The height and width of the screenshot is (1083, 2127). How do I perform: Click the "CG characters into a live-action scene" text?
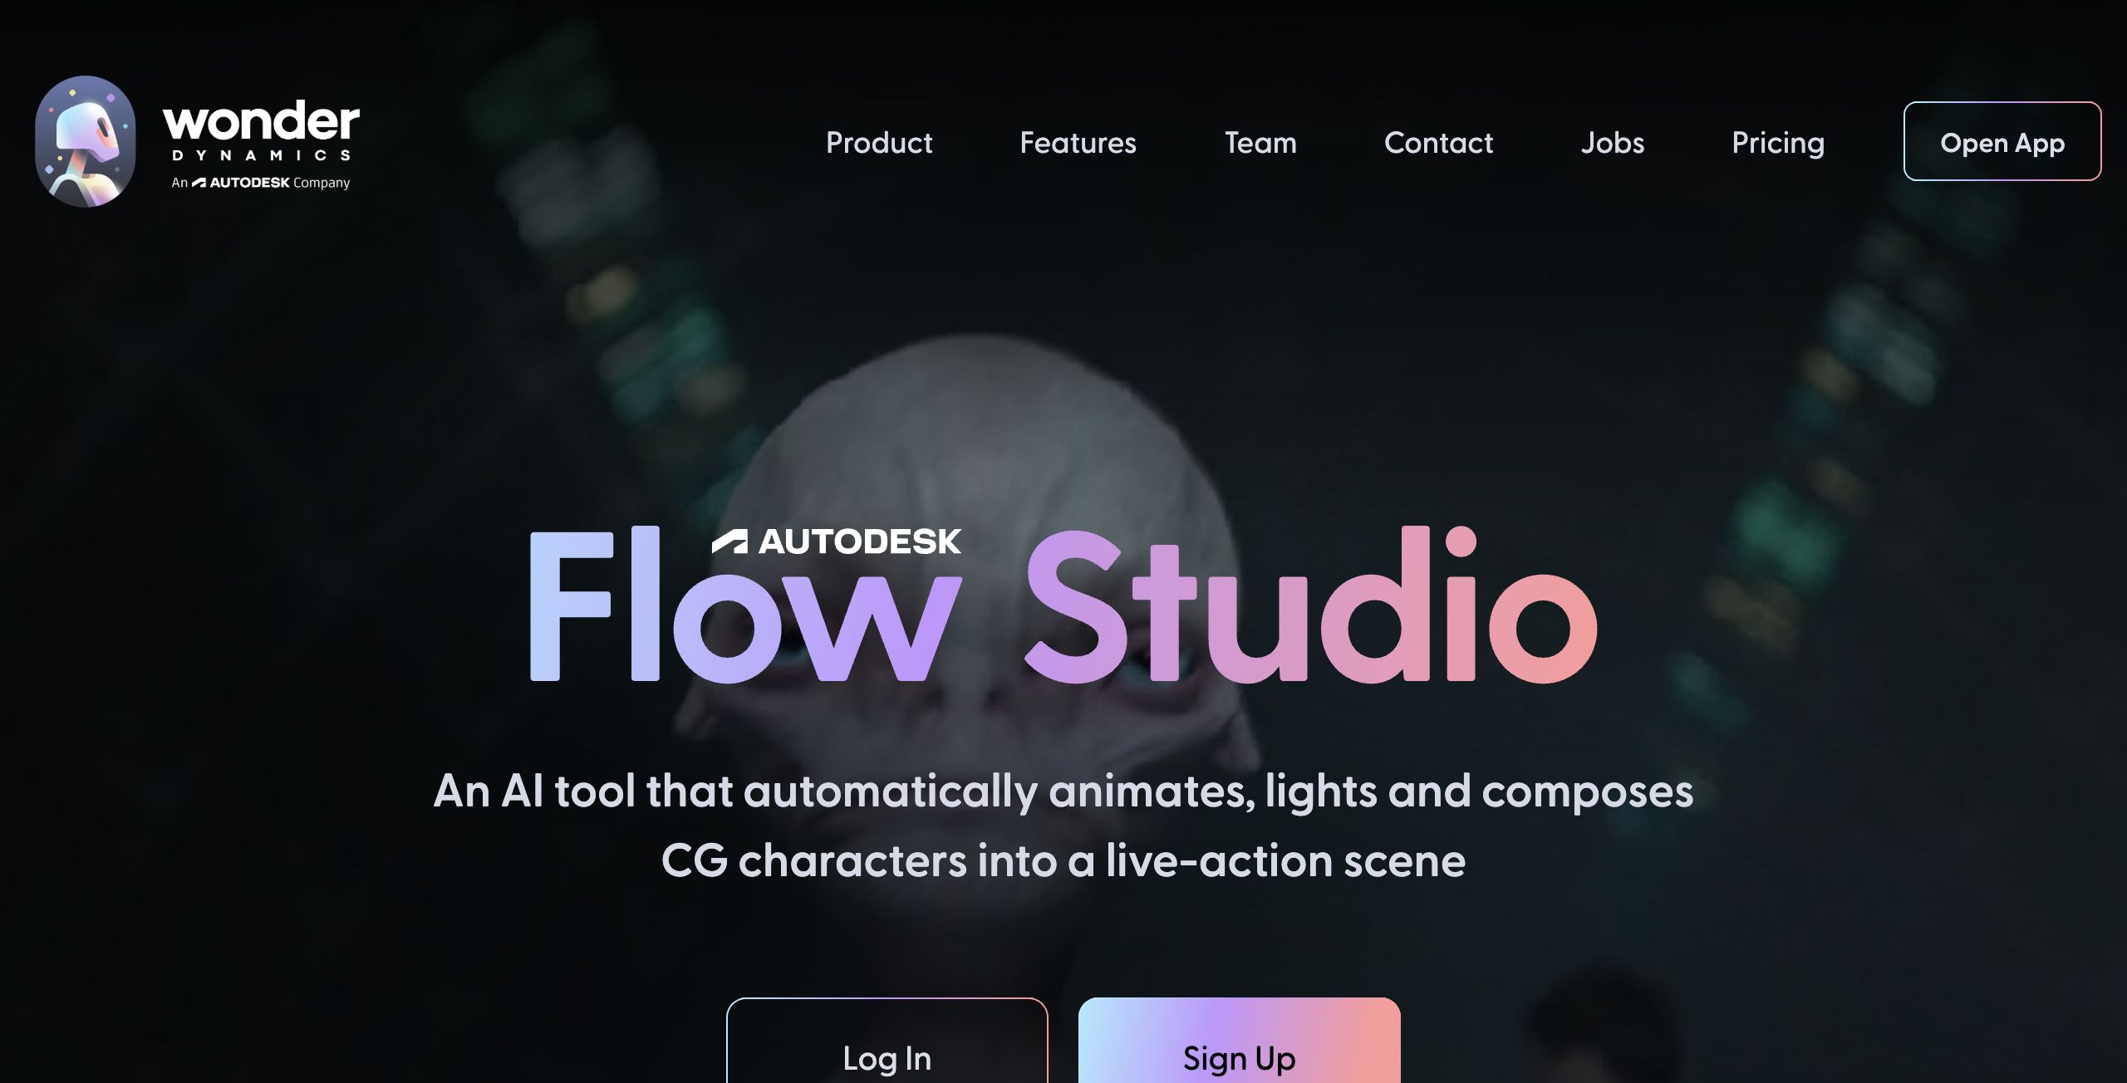[x=1063, y=860]
